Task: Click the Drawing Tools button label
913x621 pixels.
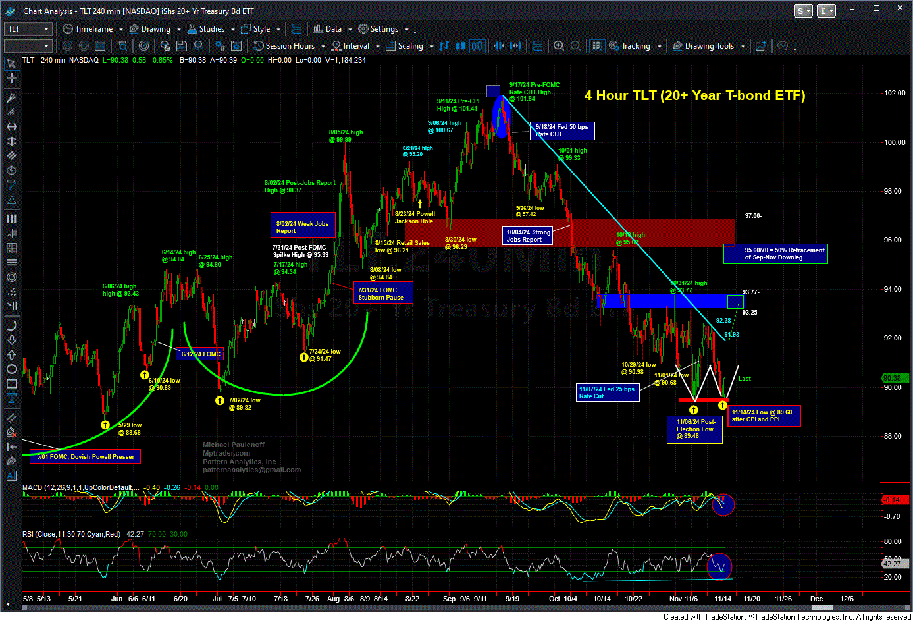Action: coord(709,46)
